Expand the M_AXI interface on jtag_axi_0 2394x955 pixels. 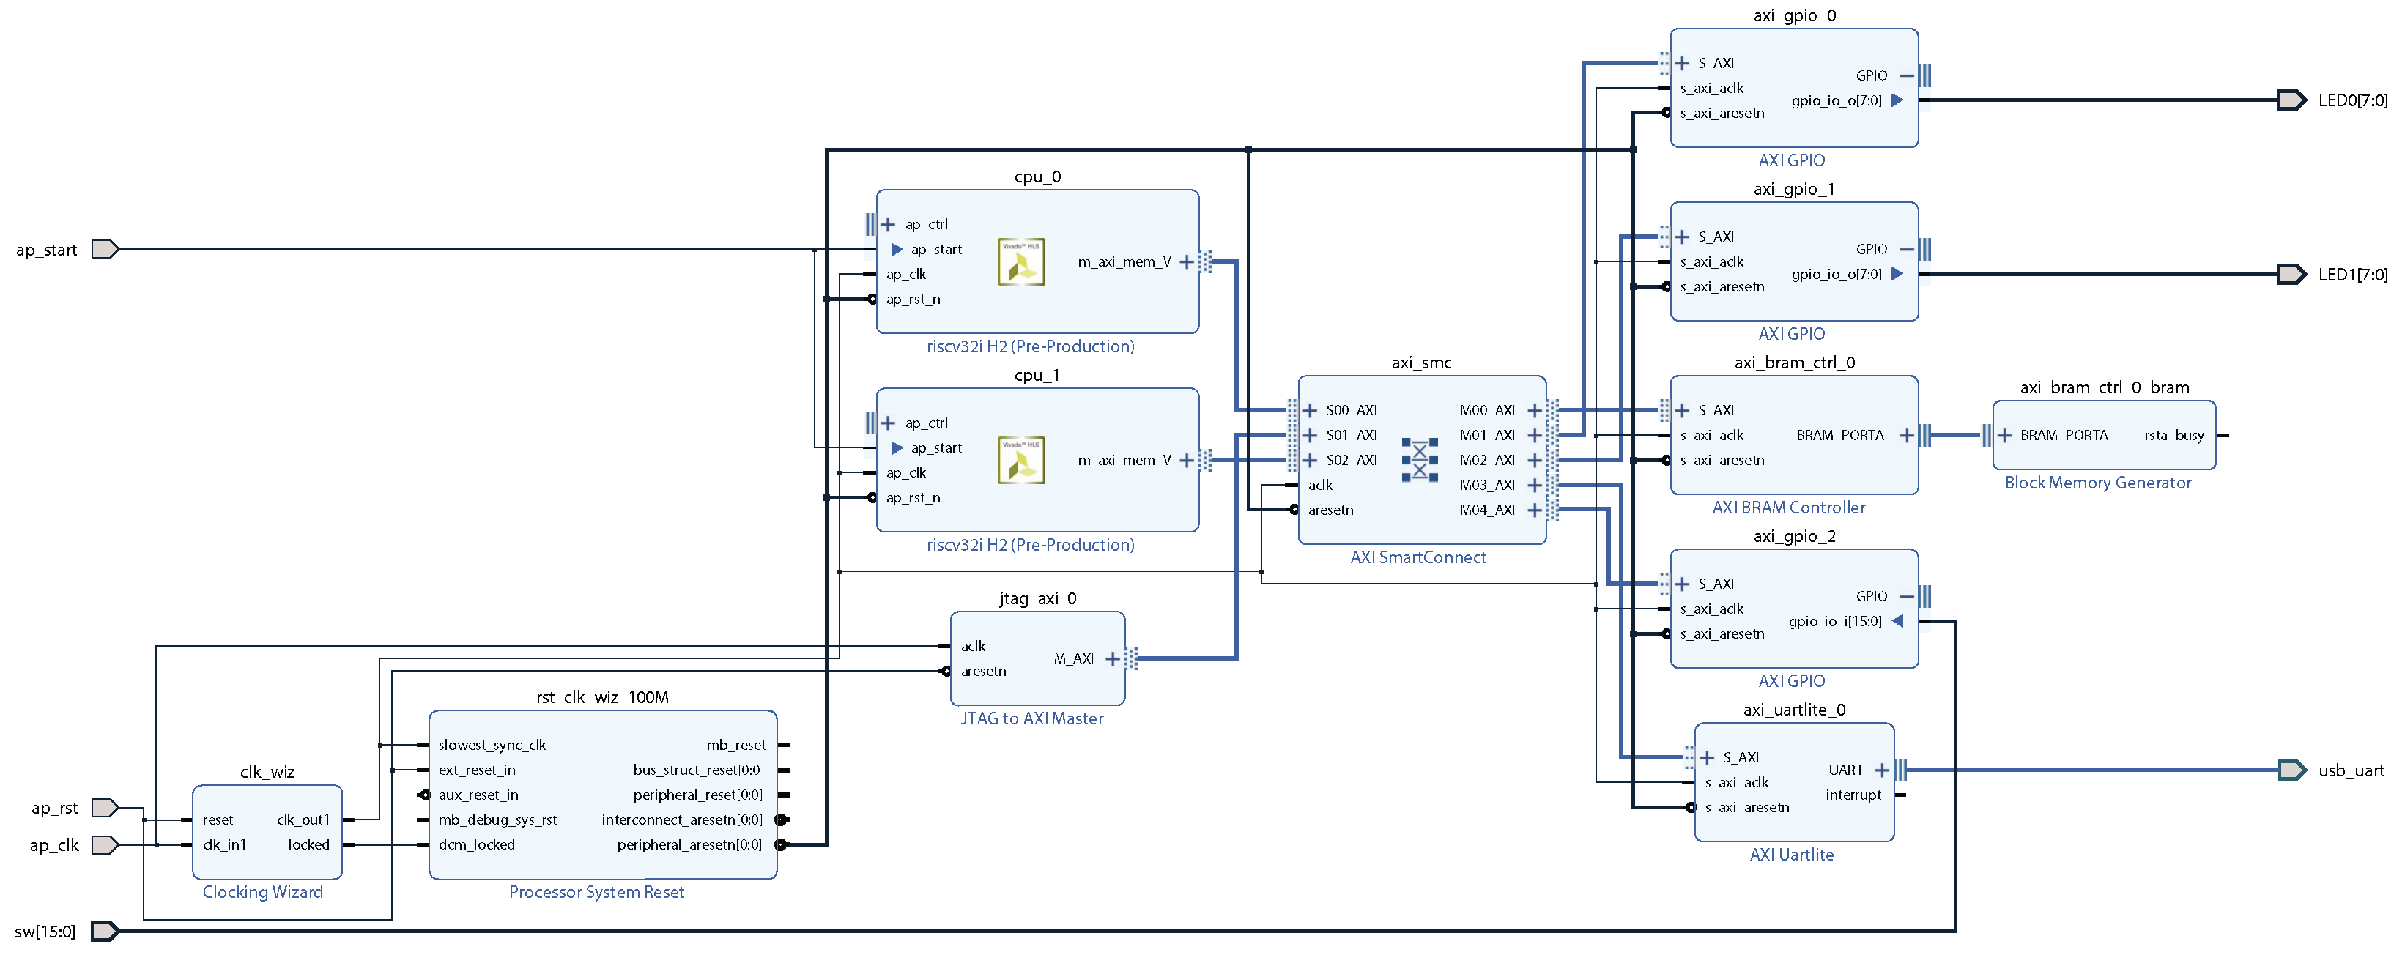click(x=1113, y=658)
